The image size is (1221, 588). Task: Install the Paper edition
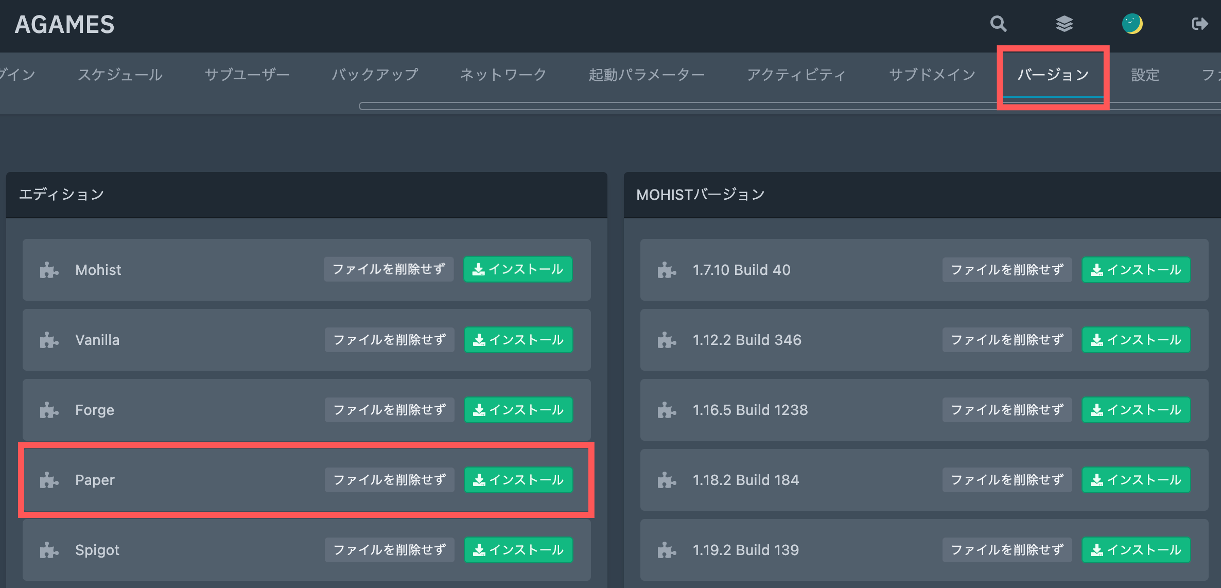coord(518,480)
